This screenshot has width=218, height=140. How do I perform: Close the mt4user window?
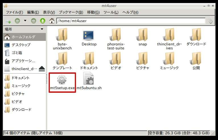pyautogui.click(x=213, y=6)
